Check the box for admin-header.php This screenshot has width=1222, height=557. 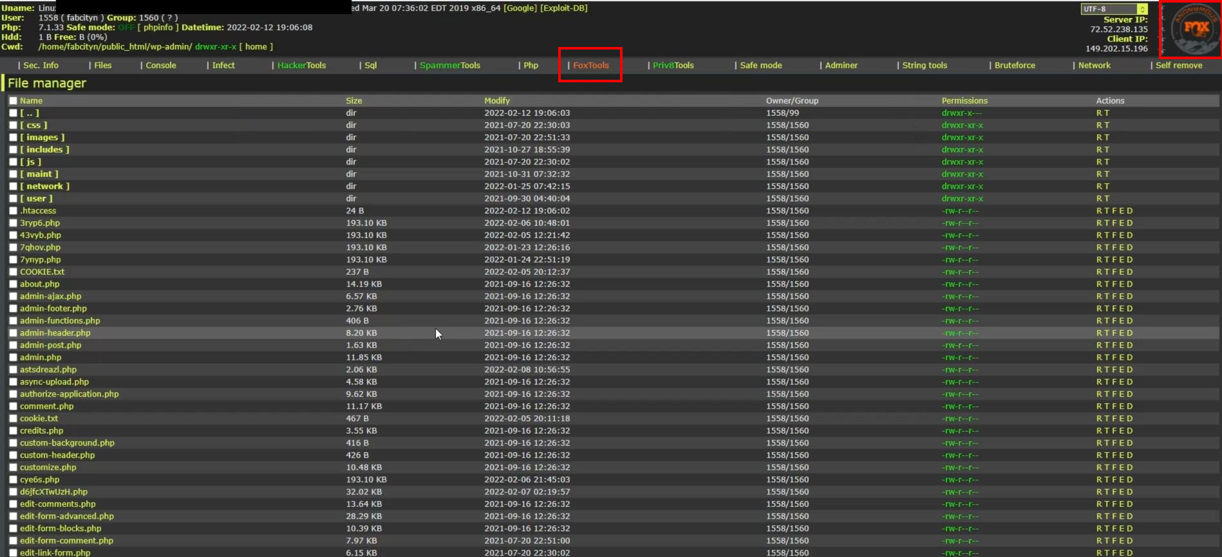coord(13,333)
